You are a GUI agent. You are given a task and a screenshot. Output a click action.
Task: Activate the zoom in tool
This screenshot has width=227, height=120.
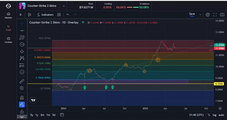coord(22,88)
